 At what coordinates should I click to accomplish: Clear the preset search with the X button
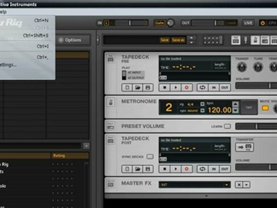point(86,146)
